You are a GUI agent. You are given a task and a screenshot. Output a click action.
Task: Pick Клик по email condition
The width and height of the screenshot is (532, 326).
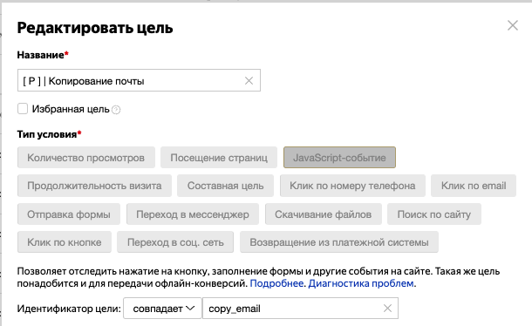[x=474, y=186]
